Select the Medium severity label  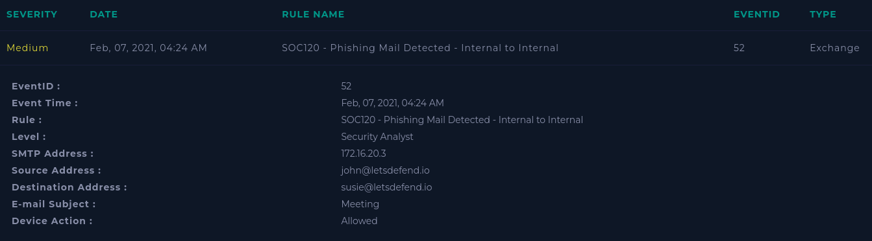(27, 48)
